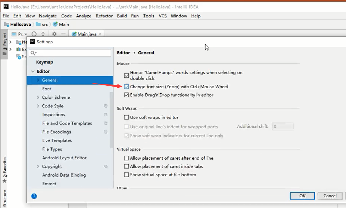Open the VCS menu
346x208 pixels.
coord(163,16)
